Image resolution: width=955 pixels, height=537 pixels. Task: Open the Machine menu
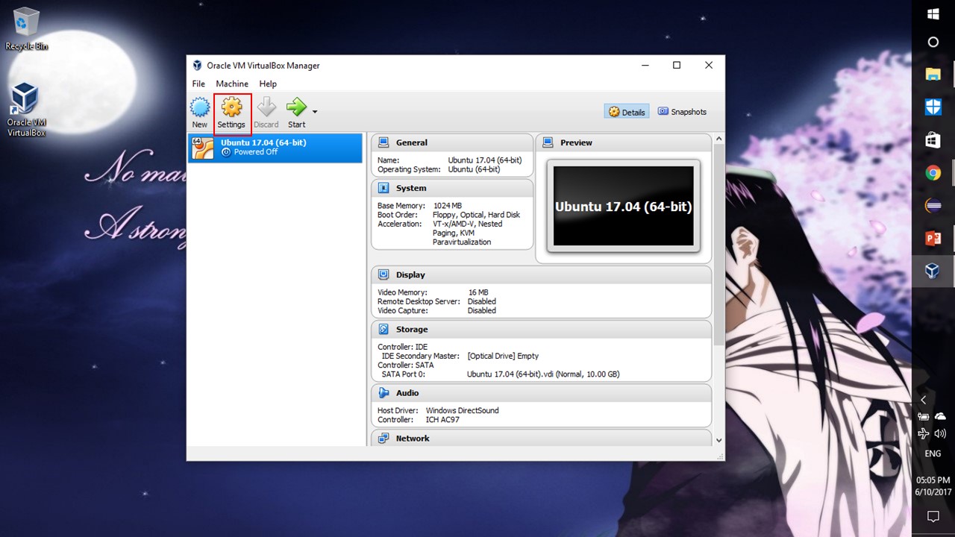(232, 84)
